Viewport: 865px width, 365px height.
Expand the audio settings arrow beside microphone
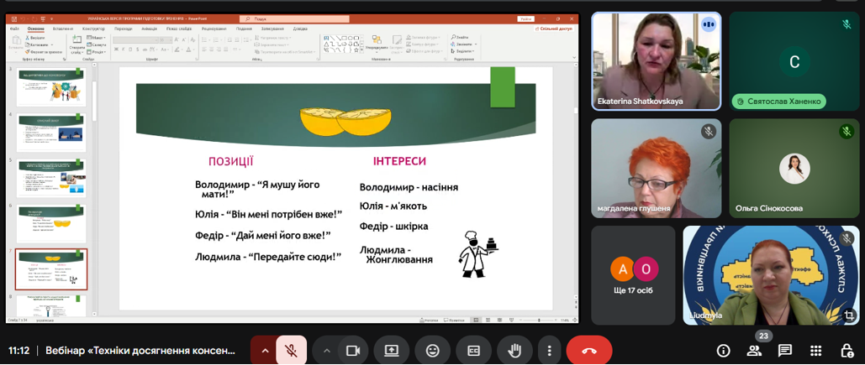(x=265, y=351)
